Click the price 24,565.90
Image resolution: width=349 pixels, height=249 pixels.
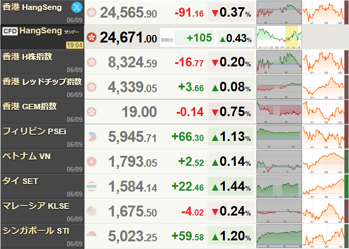[x=128, y=12]
